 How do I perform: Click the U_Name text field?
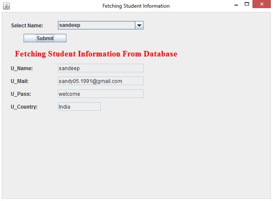click(x=100, y=68)
